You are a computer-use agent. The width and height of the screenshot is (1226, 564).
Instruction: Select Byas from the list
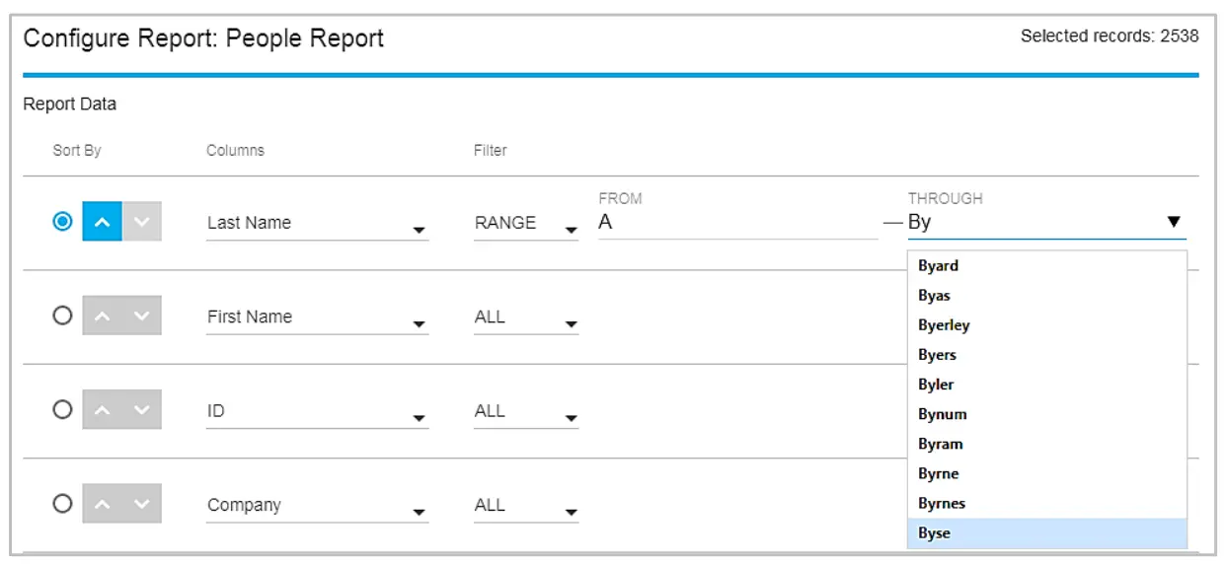coord(1047,296)
